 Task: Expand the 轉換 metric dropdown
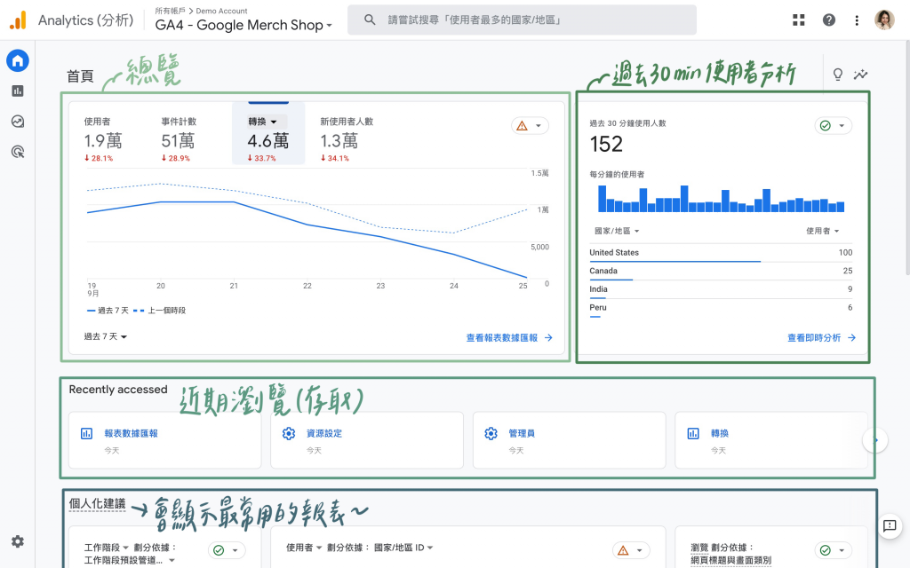point(263,122)
